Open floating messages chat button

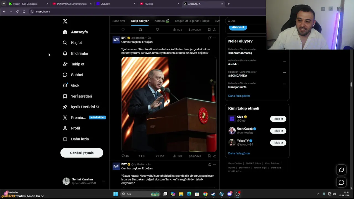pyautogui.click(x=341, y=182)
